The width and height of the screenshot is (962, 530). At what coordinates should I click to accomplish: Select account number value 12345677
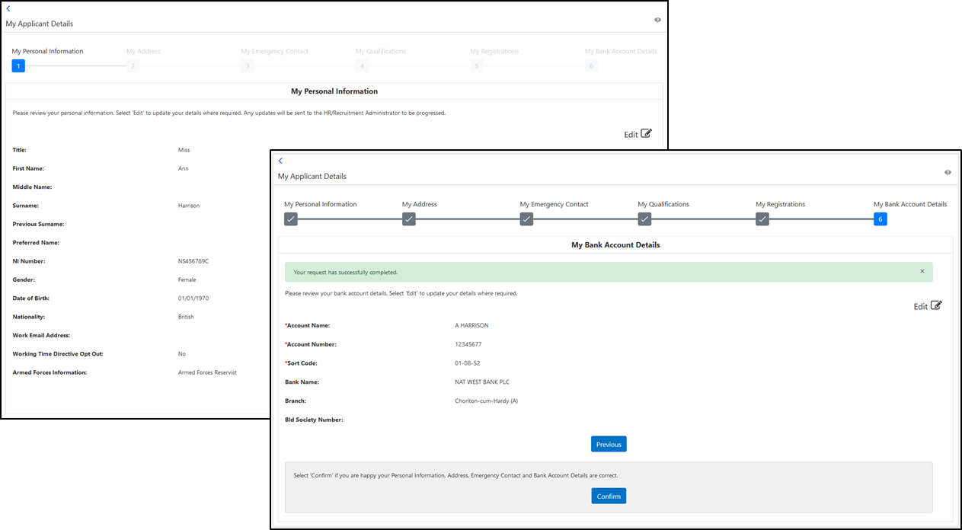[x=468, y=344]
